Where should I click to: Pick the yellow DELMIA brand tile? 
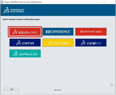click(x=58, y=43)
